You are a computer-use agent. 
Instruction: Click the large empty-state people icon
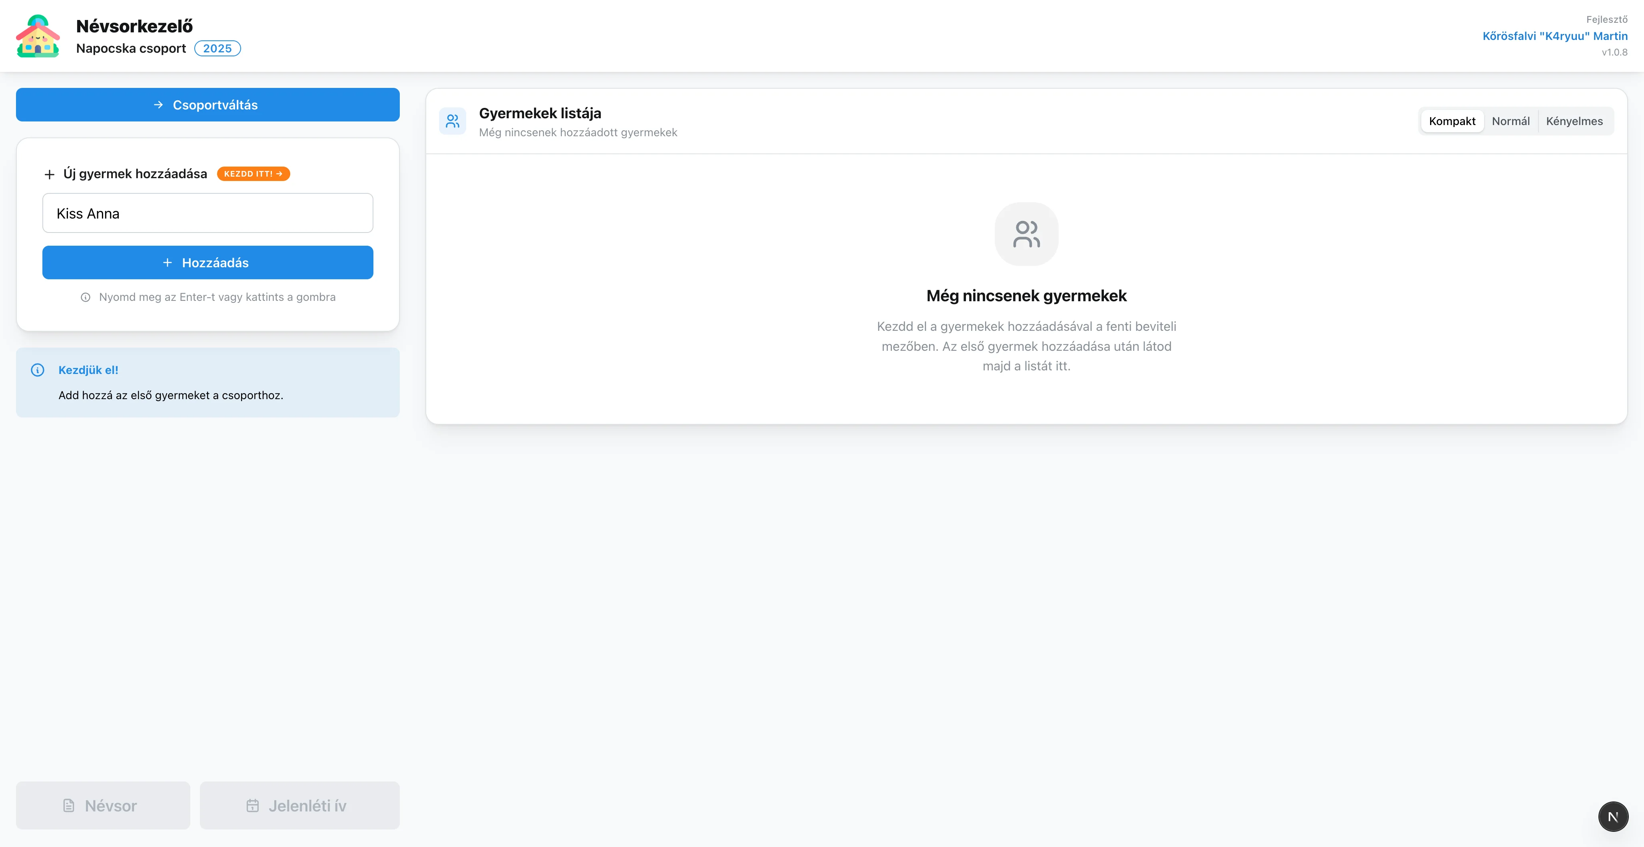click(x=1026, y=234)
